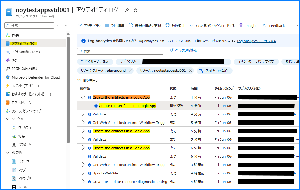The width and height of the screenshot is (300, 190).
Task: Sort by the 操作名 column header
Action: (85, 89)
